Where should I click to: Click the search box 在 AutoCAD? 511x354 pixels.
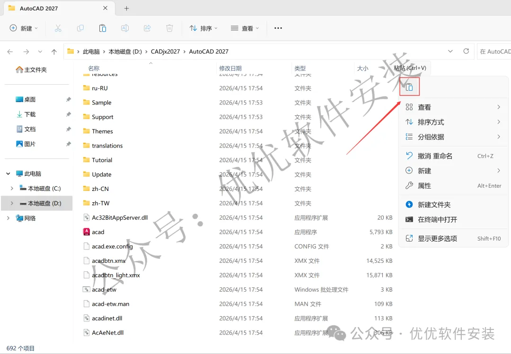[x=494, y=52]
